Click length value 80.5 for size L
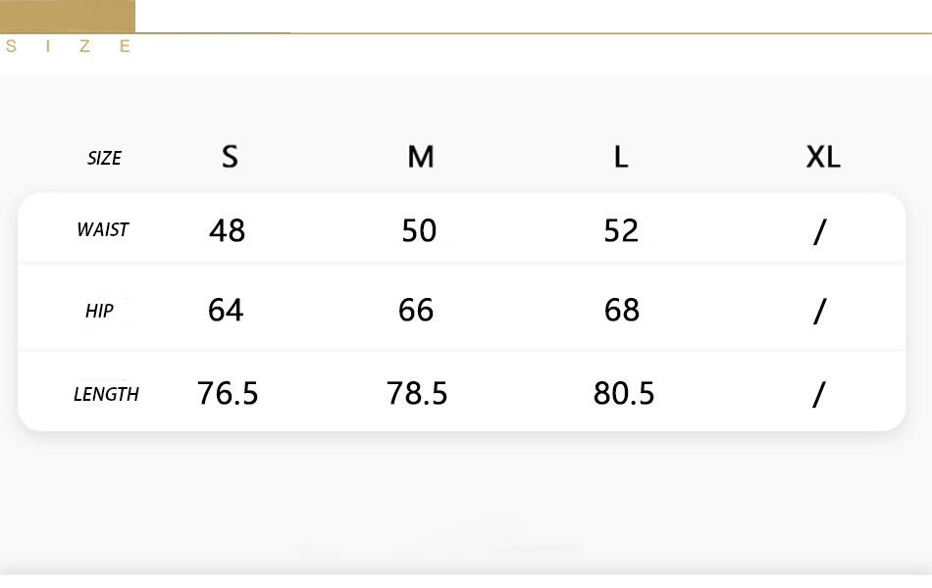The image size is (932, 588). (624, 393)
